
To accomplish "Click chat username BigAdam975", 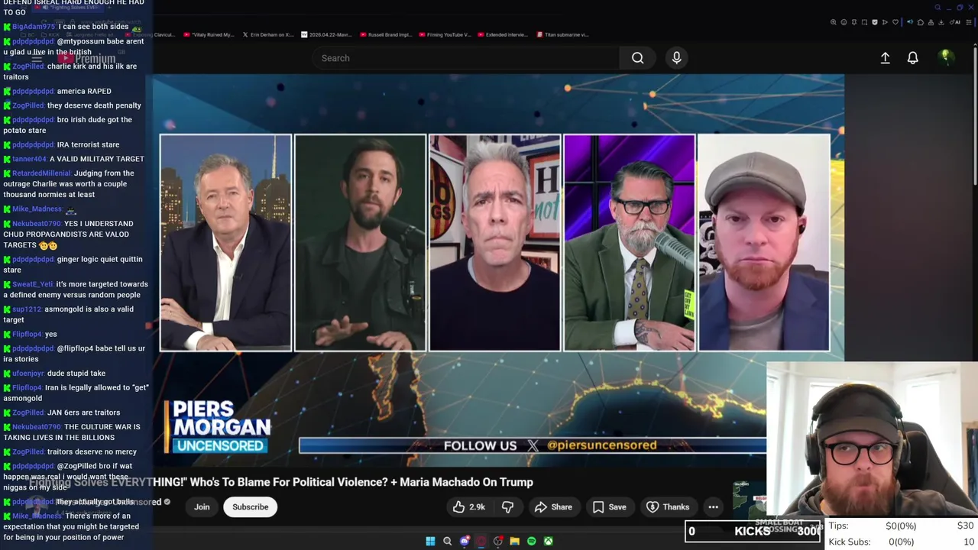I will click(x=34, y=27).
